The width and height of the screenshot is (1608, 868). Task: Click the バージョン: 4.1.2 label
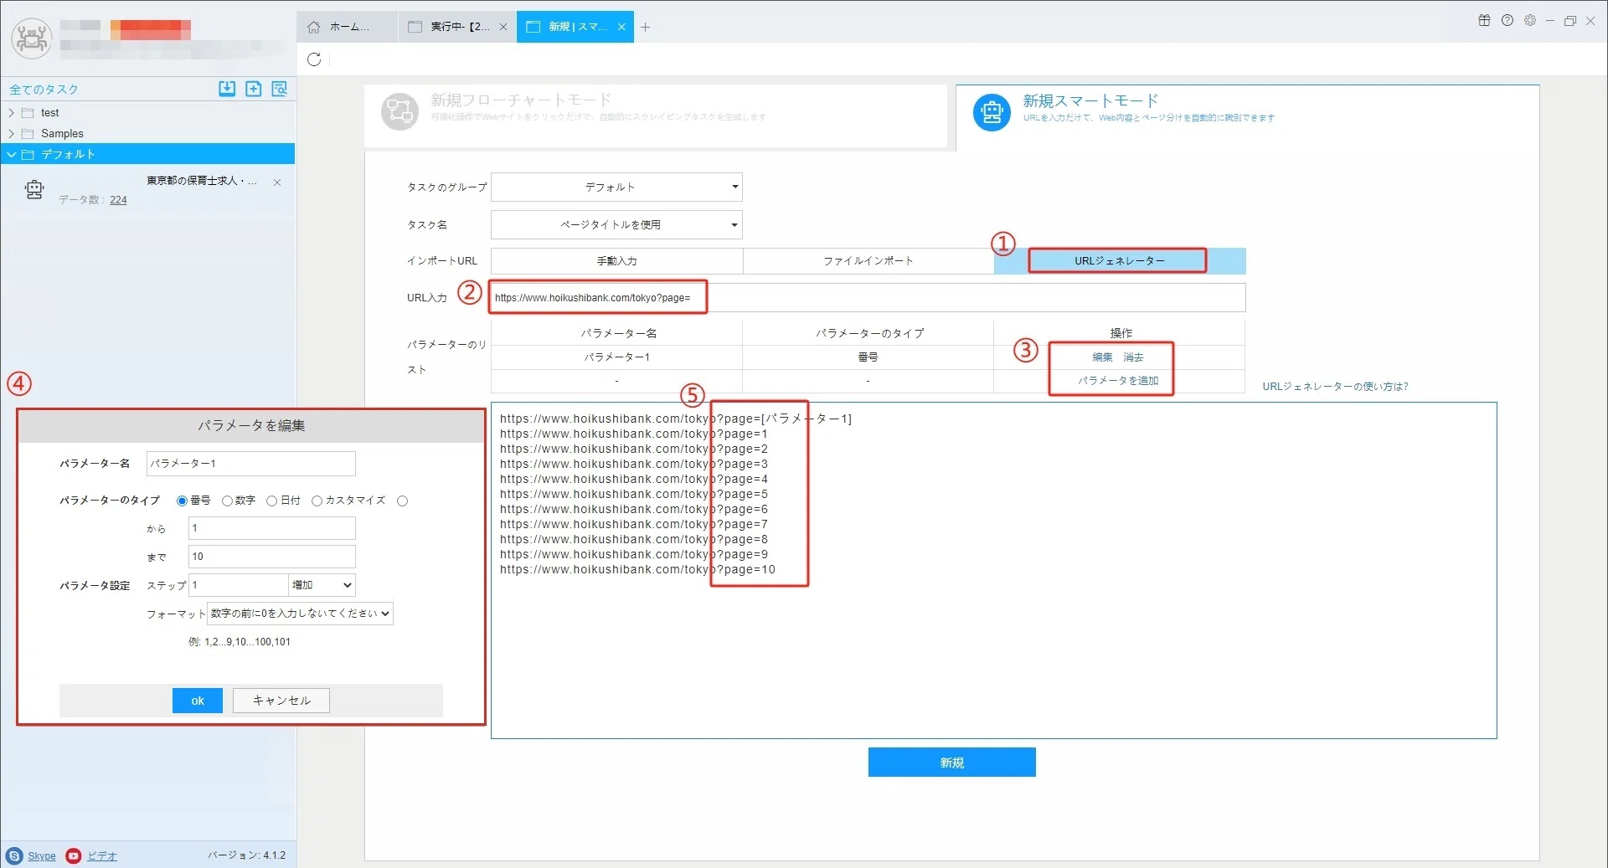[x=246, y=855]
